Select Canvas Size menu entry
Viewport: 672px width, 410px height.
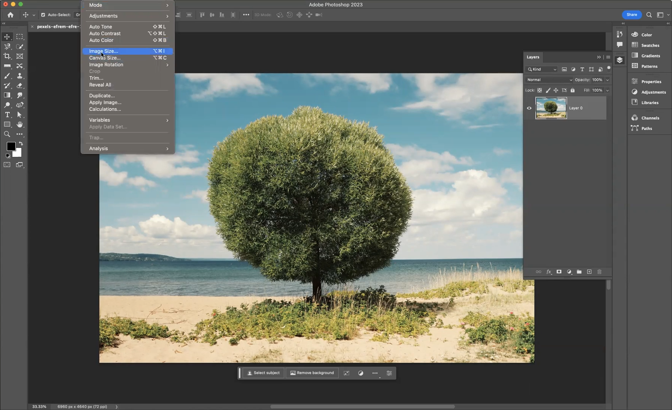click(105, 58)
